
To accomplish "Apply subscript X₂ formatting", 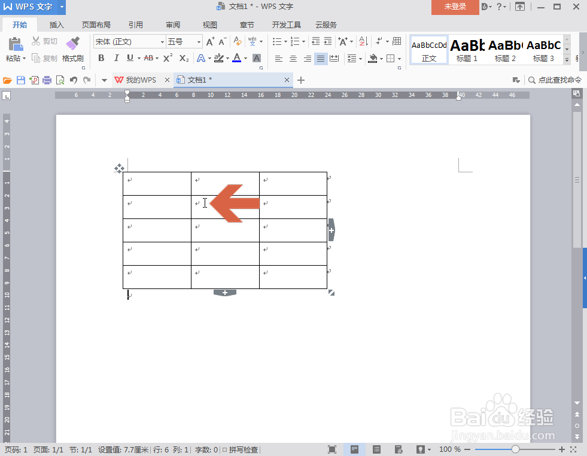I will point(184,58).
